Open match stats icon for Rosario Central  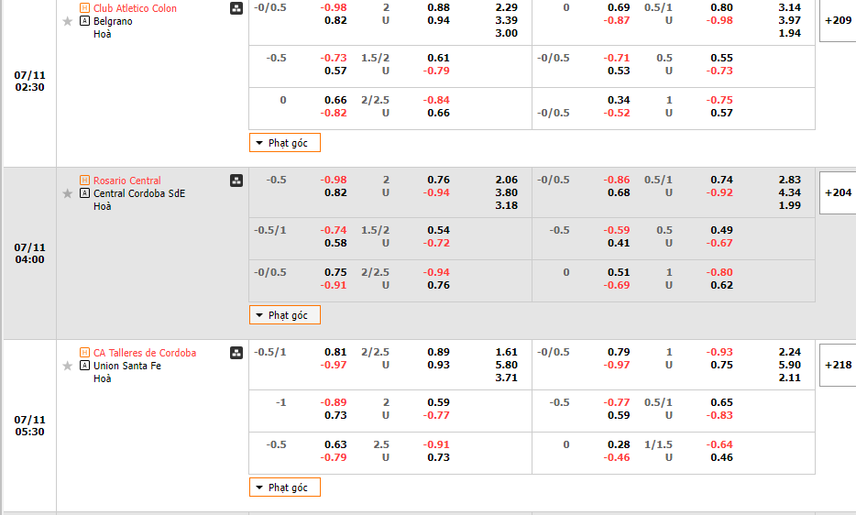tap(236, 181)
